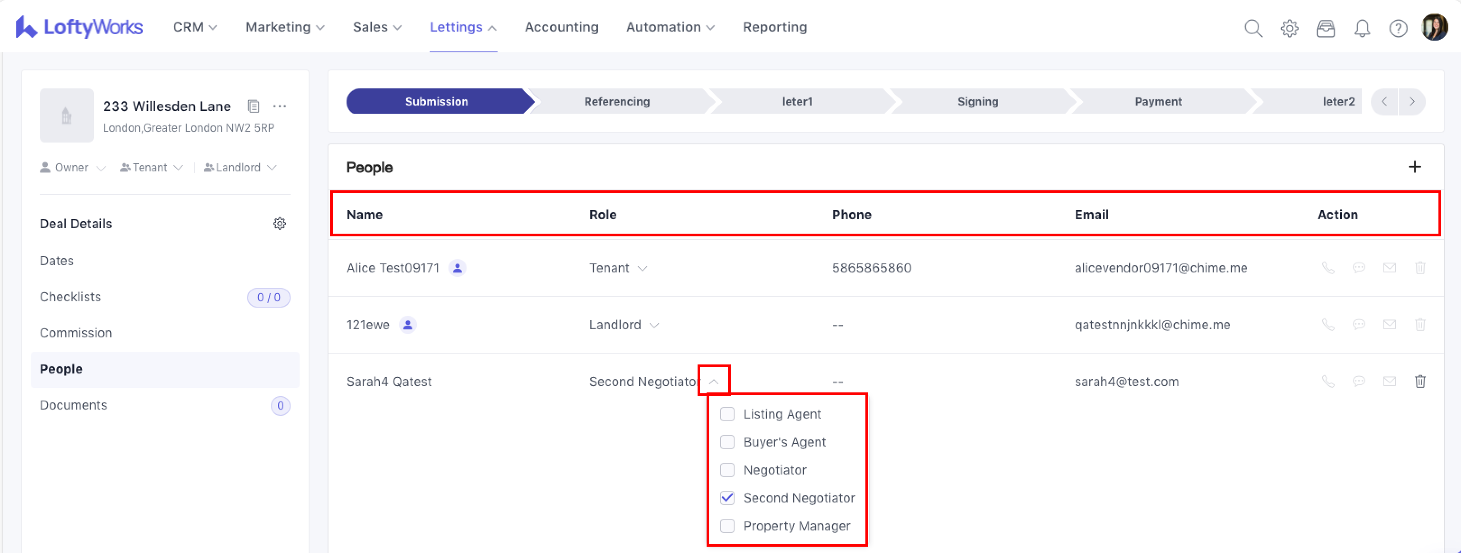The height and width of the screenshot is (553, 1461).
Task: Click the document icon beside 233 Willesden Lane
Action: (x=254, y=106)
